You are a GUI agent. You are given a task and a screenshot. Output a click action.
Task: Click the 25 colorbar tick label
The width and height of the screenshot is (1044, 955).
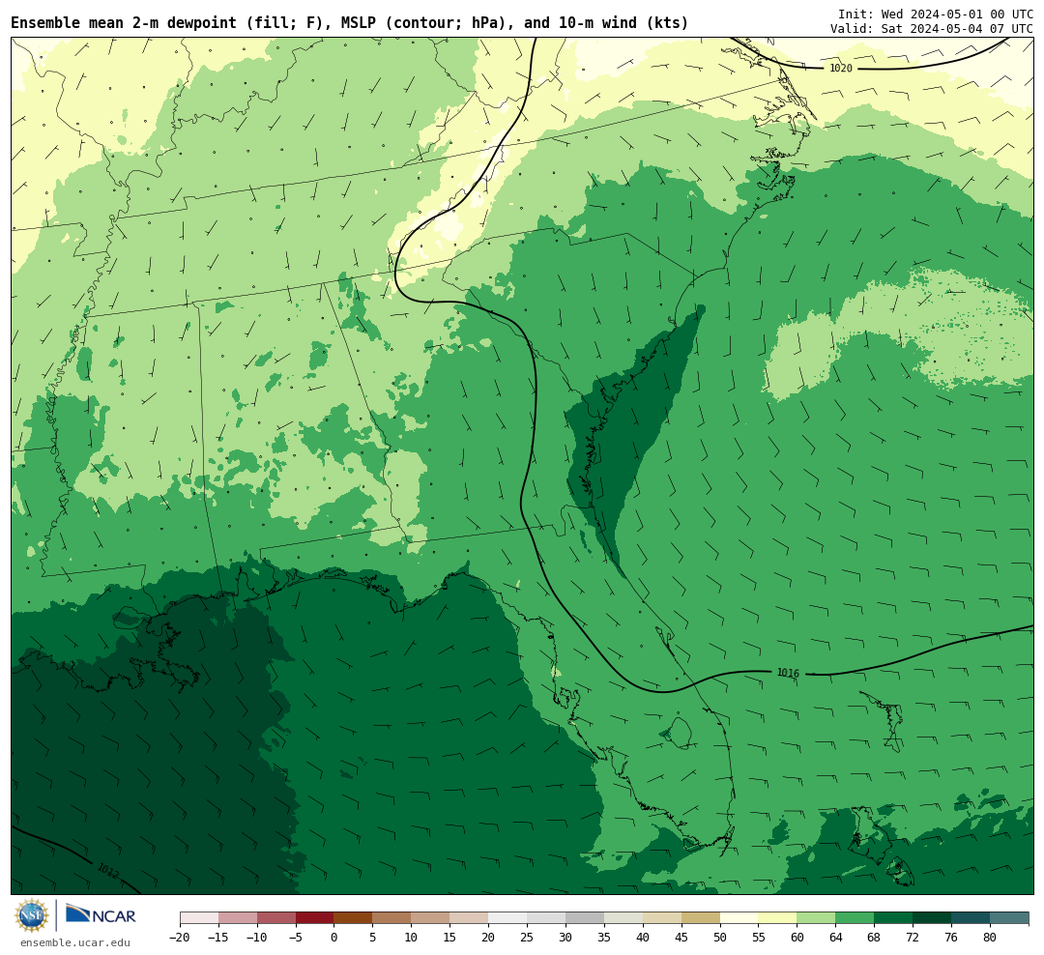527,937
